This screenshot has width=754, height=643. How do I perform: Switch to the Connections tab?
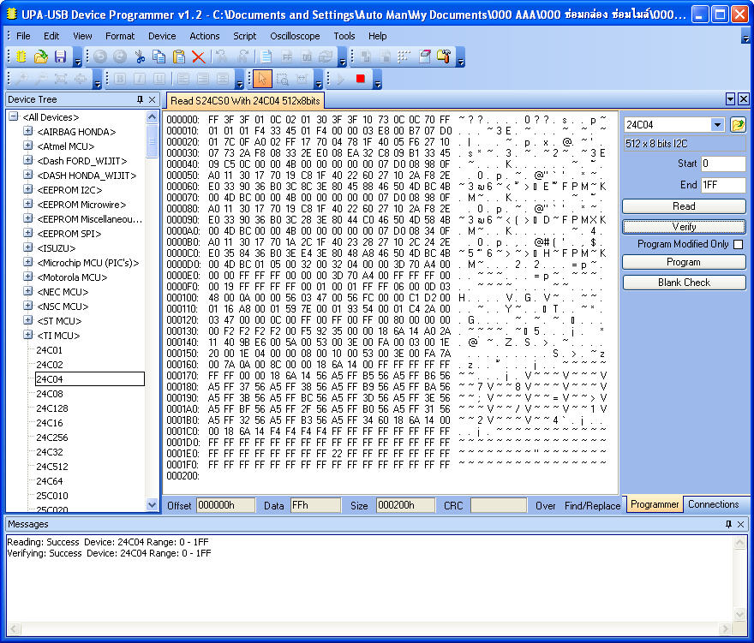713,504
